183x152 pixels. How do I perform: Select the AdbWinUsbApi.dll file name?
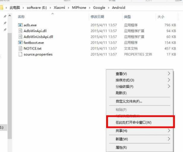coord(38,37)
